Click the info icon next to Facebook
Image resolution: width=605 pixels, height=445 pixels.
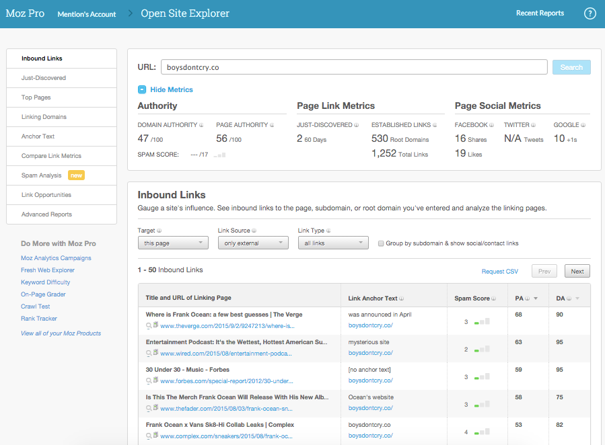[491, 125]
